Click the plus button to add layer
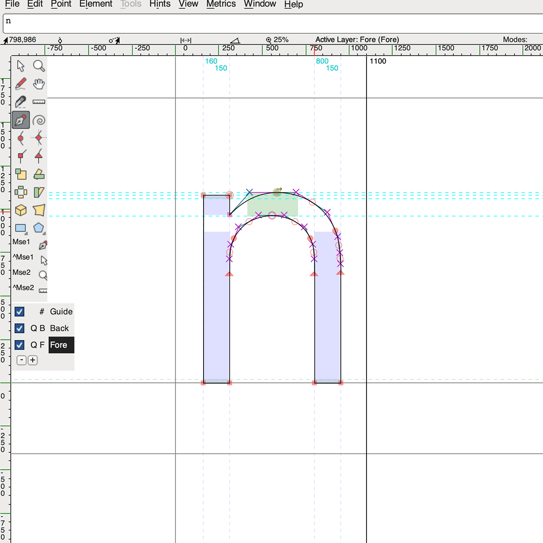Screen dimensions: 543x543 [x=33, y=360]
